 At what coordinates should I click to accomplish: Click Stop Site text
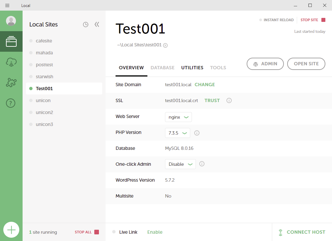click(x=309, y=20)
